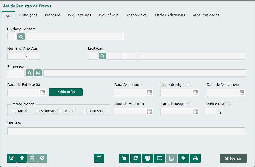
Task: Open the people group icon button
Action: 147,158
